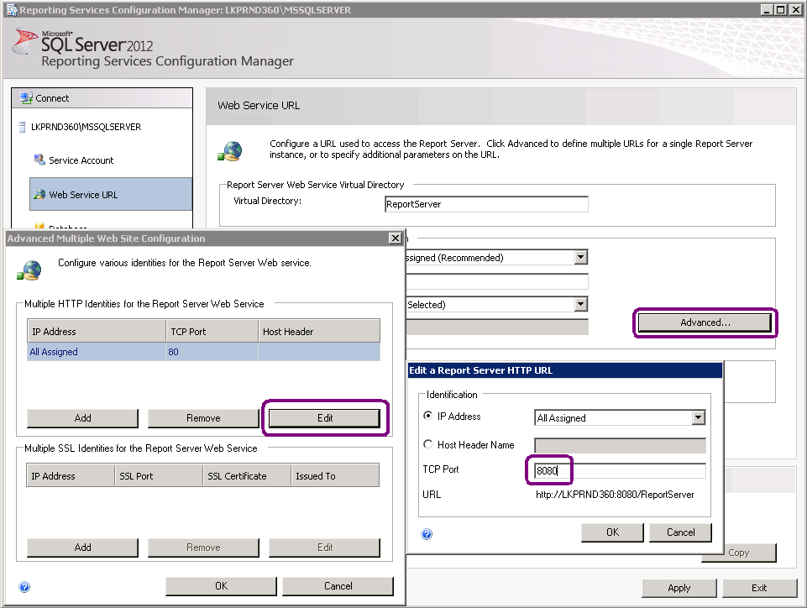Open the Service Account icon
Image resolution: width=807 pixels, height=608 pixels.
[39, 160]
